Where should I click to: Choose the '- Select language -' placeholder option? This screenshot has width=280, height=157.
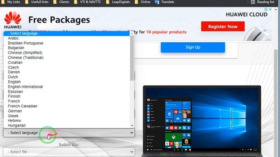pyautogui.click(x=66, y=33)
